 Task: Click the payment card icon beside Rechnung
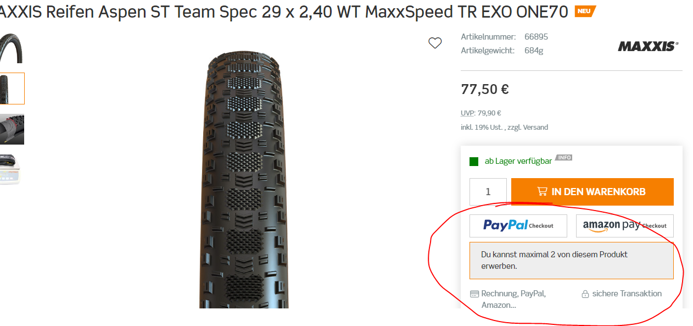474,294
